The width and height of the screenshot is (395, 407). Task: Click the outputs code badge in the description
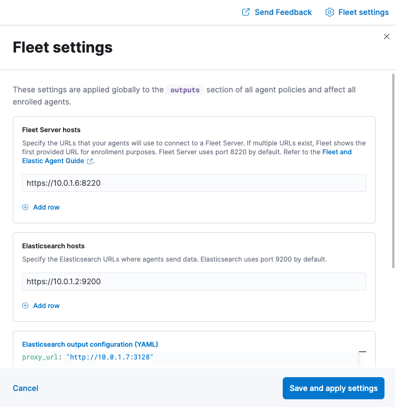click(185, 90)
